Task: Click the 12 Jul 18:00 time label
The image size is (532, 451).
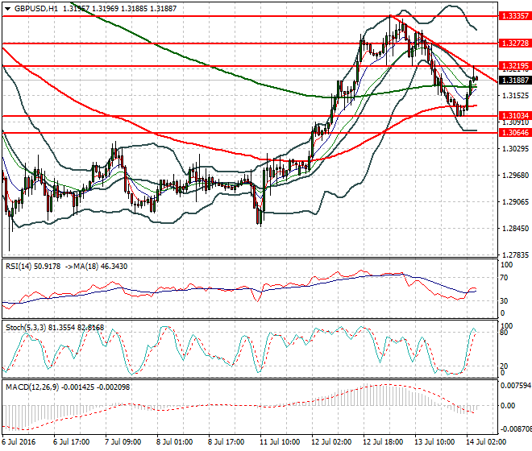Action: (x=383, y=442)
